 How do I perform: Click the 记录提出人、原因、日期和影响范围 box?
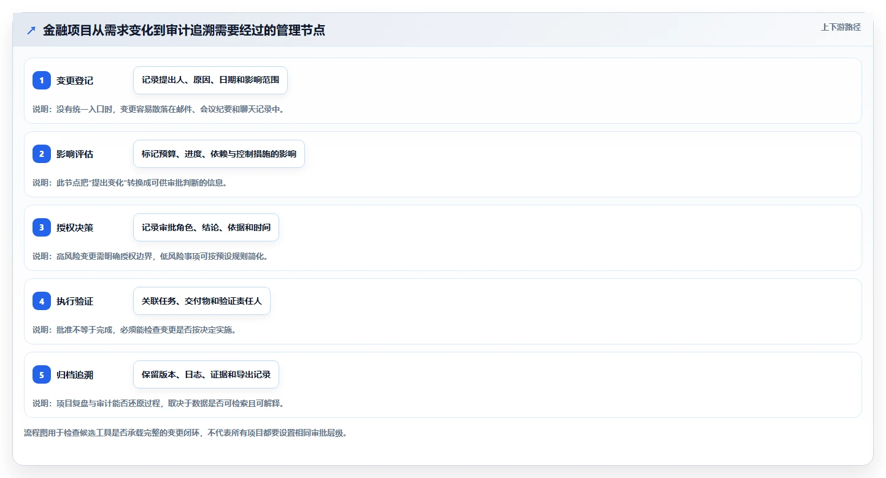tap(210, 80)
